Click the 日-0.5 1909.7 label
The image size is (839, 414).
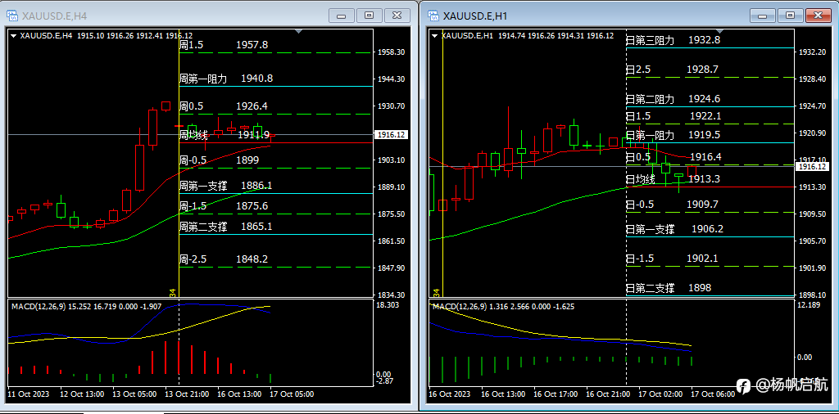pos(672,204)
